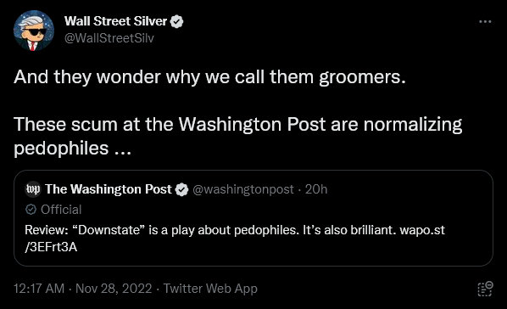The image size is (507, 309).
Task: Click the Twitter Web App source label
Action: pyautogui.click(x=210, y=289)
